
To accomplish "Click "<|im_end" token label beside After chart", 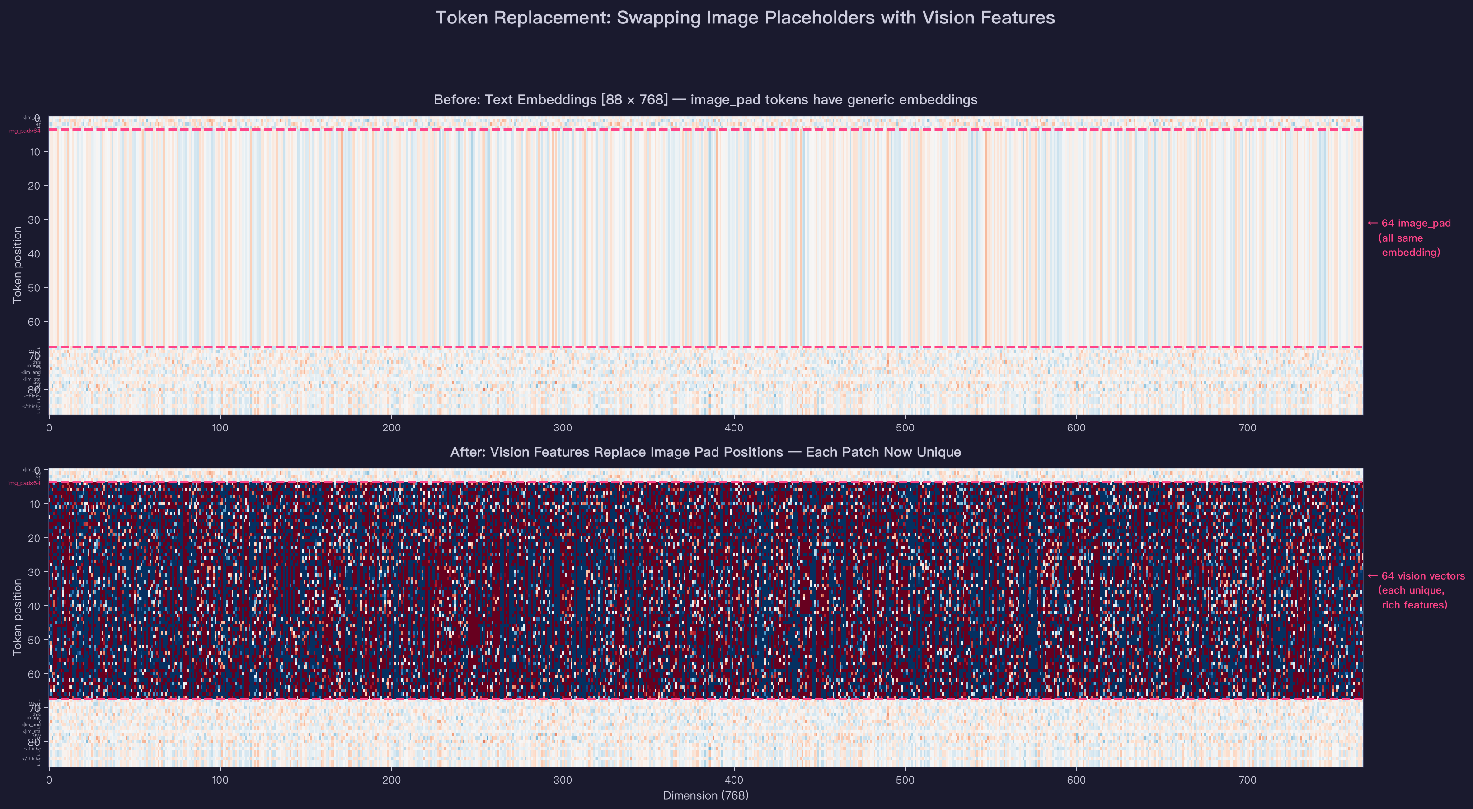I will tap(31, 725).
